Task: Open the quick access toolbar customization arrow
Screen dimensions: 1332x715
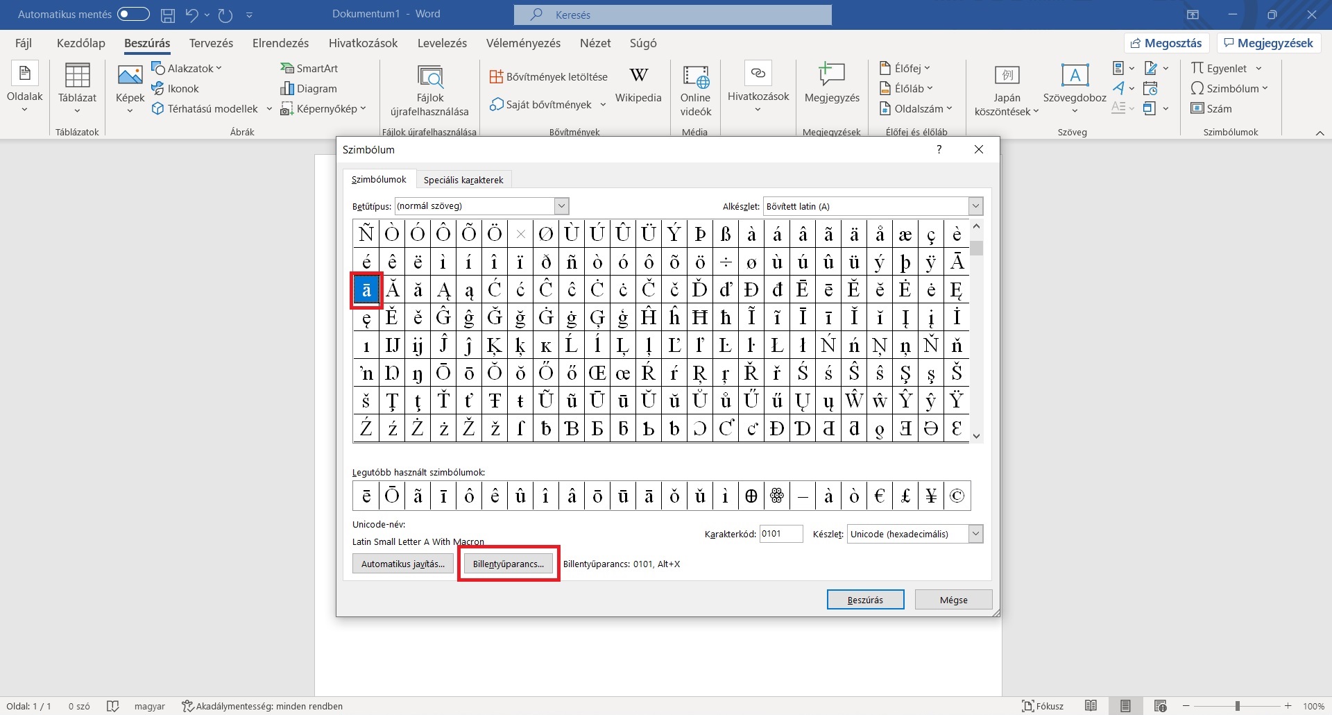Action: click(x=249, y=15)
